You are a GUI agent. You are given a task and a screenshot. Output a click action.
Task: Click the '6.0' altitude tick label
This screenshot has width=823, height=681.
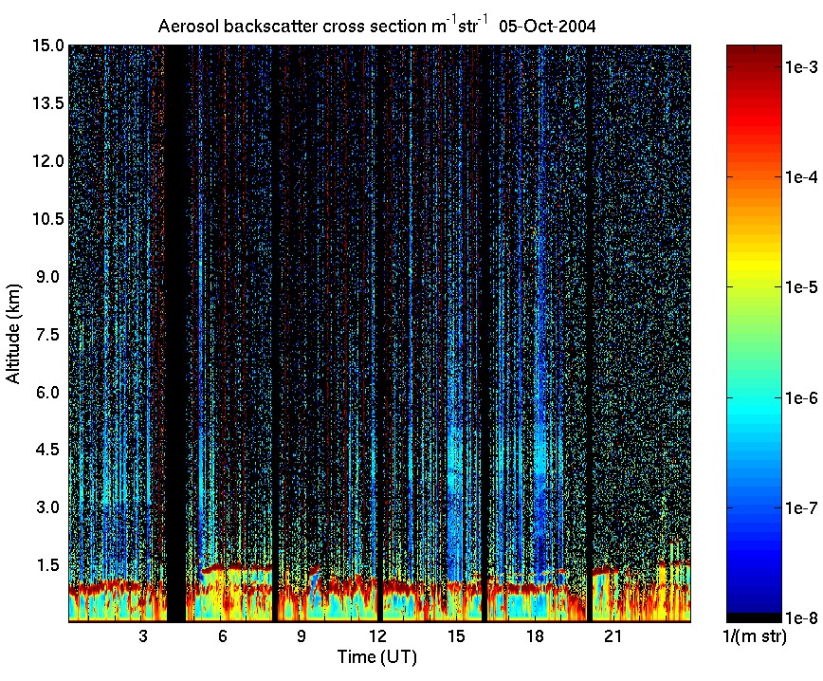pyautogui.click(x=49, y=392)
